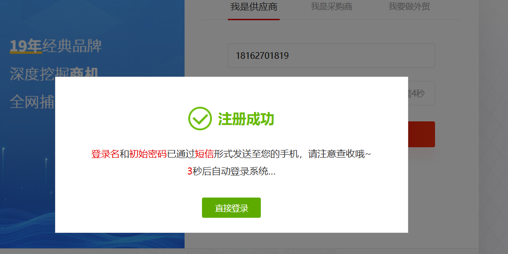The width and height of the screenshot is (508, 254).
Task: Click the 请注意查收哦~ message text
Action: [x=339, y=154]
